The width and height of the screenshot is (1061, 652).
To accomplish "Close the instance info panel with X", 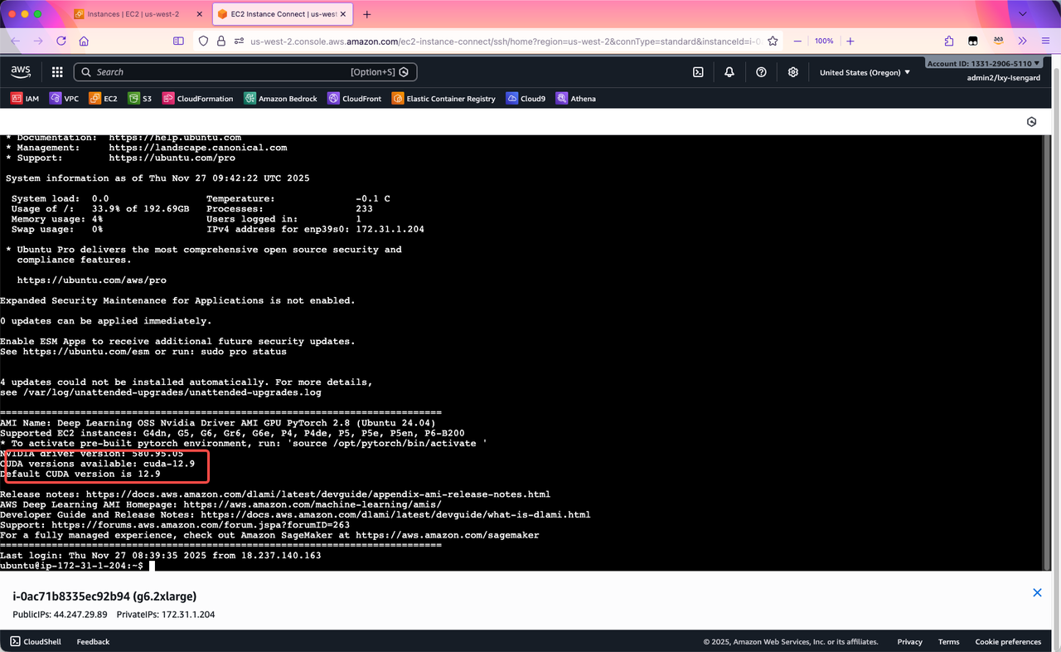I will click(x=1037, y=592).
